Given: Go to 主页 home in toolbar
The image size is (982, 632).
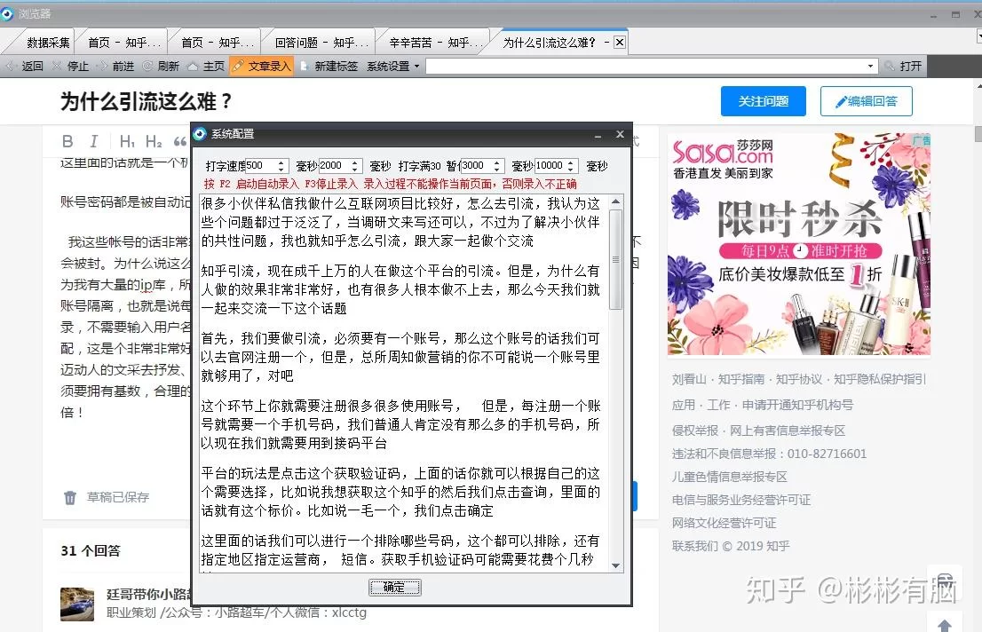Looking at the screenshot, I should click(x=206, y=66).
